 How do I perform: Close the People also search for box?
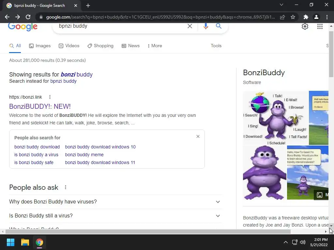[x=198, y=136]
